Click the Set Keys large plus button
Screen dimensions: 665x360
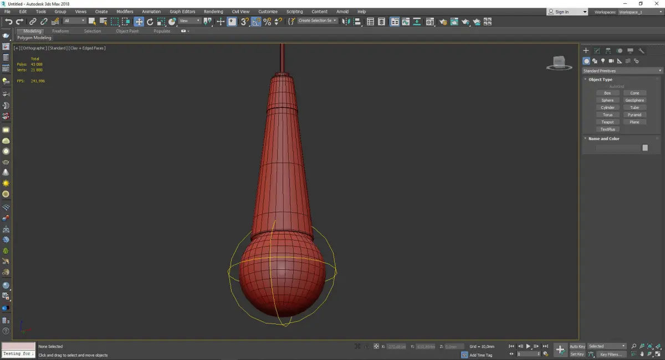tap(560, 350)
